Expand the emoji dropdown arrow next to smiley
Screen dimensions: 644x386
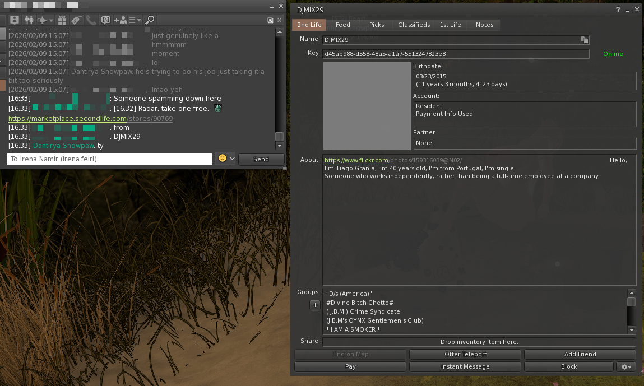click(x=233, y=159)
